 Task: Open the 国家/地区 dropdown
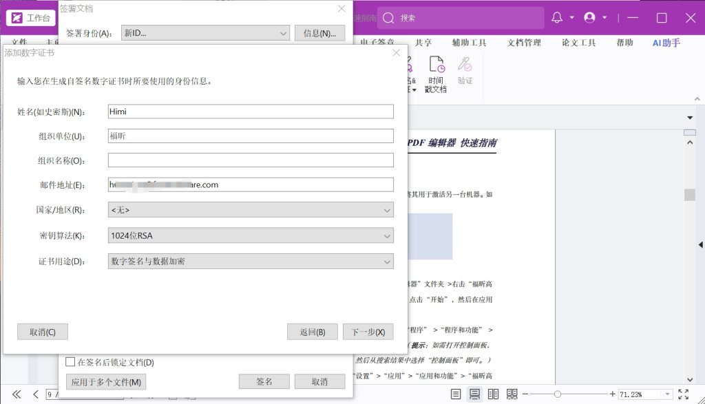coord(251,210)
